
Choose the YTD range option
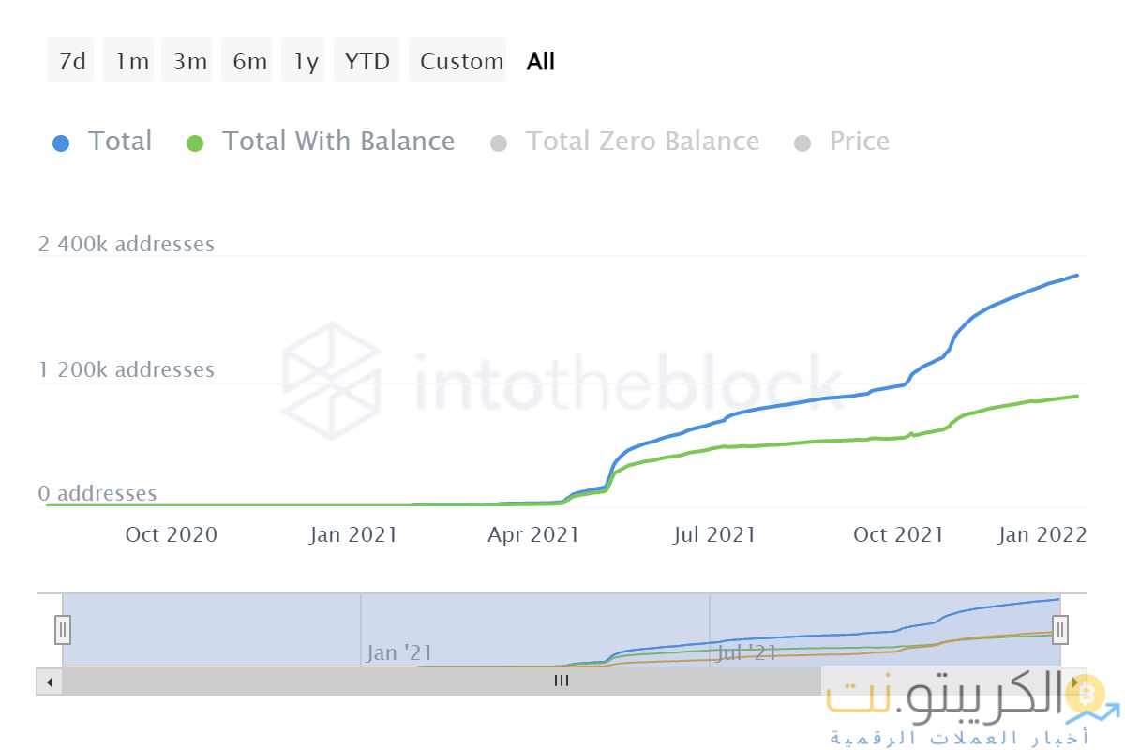367,61
